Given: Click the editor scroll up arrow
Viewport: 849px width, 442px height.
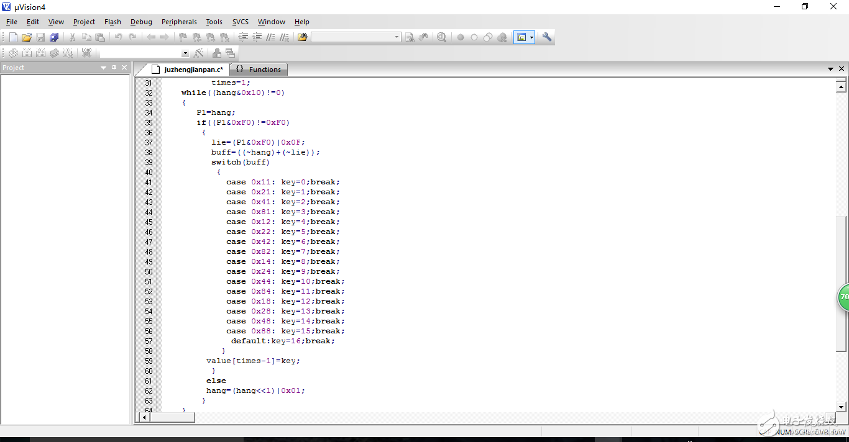Looking at the screenshot, I should [842, 87].
